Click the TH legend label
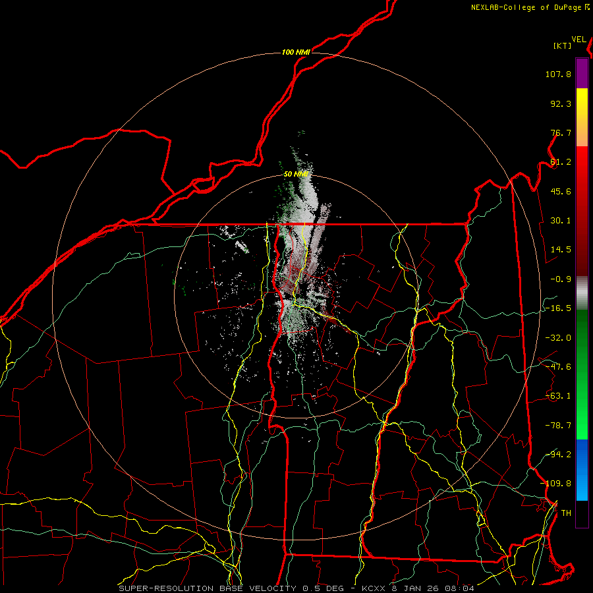Image resolution: width=593 pixels, height=593 pixels. click(566, 513)
